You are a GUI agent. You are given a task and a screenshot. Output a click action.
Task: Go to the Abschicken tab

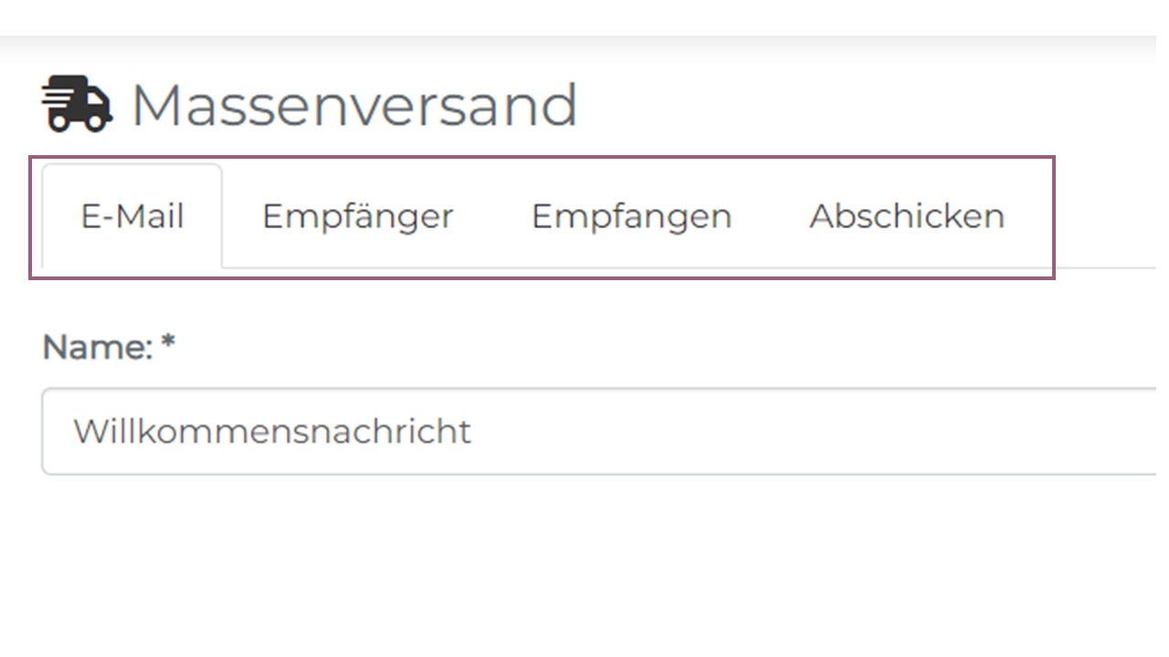906,217
